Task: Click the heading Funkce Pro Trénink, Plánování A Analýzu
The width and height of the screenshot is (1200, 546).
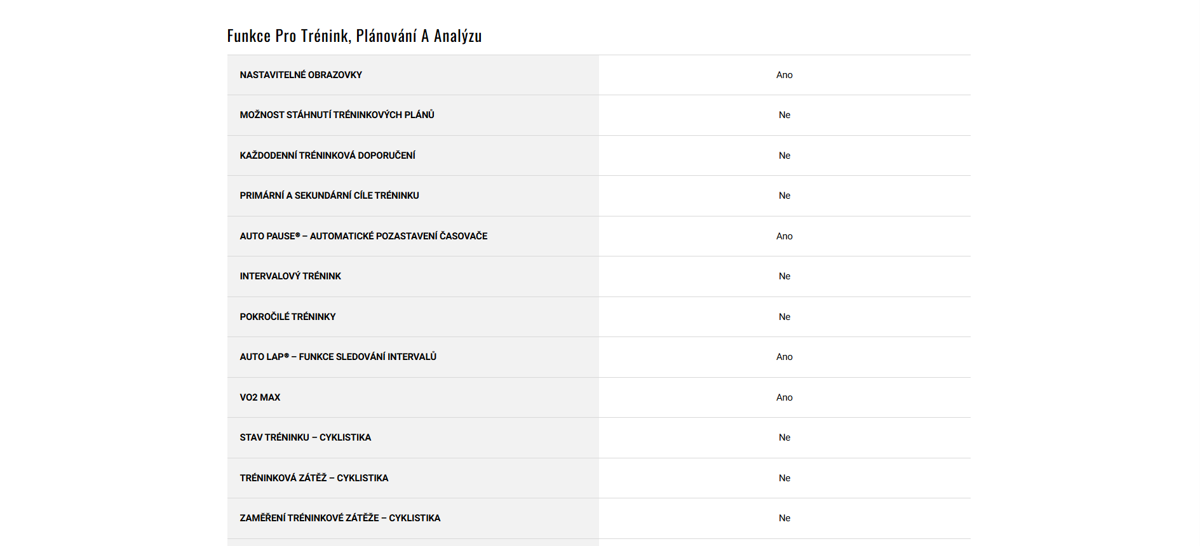Action: point(354,36)
